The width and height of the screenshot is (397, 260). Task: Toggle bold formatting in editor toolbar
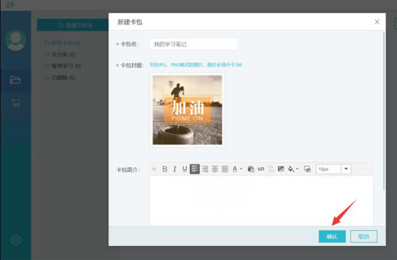click(x=165, y=169)
